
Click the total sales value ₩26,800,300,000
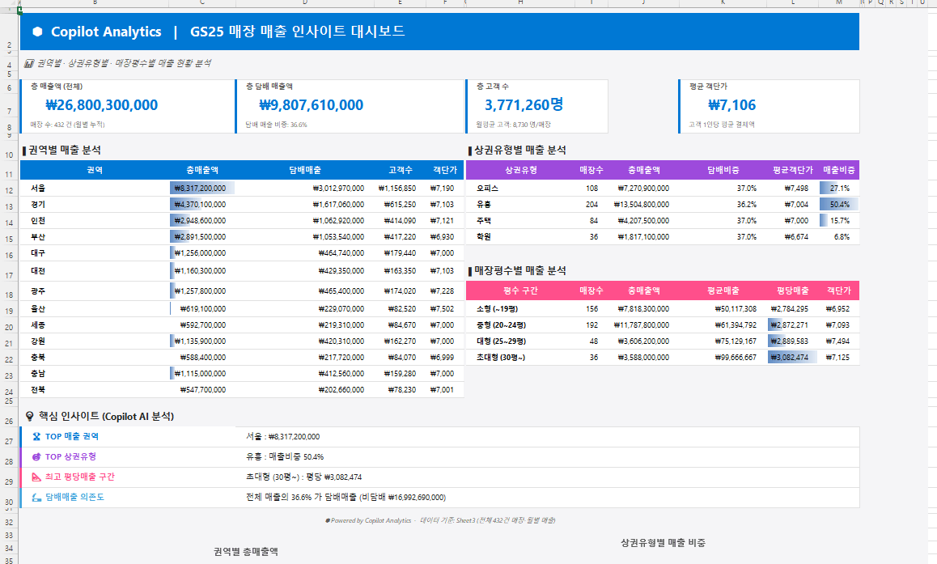click(x=102, y=105)
